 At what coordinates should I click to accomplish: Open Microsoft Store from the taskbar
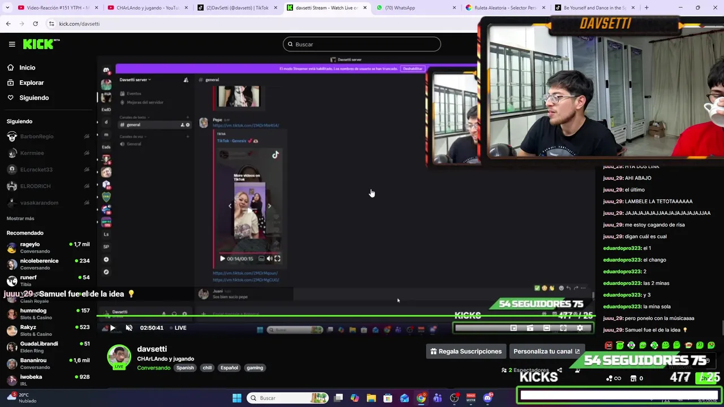[x=388, y=398]
